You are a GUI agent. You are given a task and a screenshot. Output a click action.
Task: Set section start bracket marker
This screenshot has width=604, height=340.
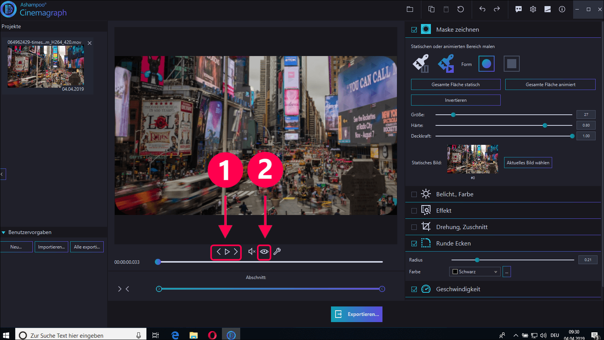(120, 289)
